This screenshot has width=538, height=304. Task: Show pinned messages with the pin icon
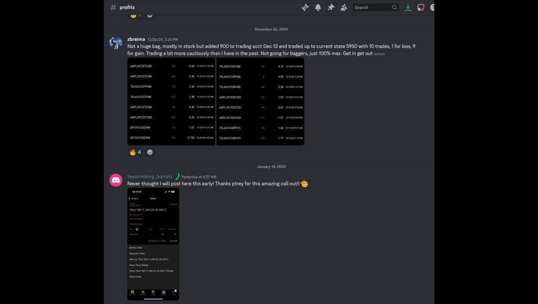click(x=331, y=7)
